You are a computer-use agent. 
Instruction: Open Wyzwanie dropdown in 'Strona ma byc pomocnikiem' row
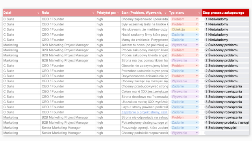coord(185,60)
